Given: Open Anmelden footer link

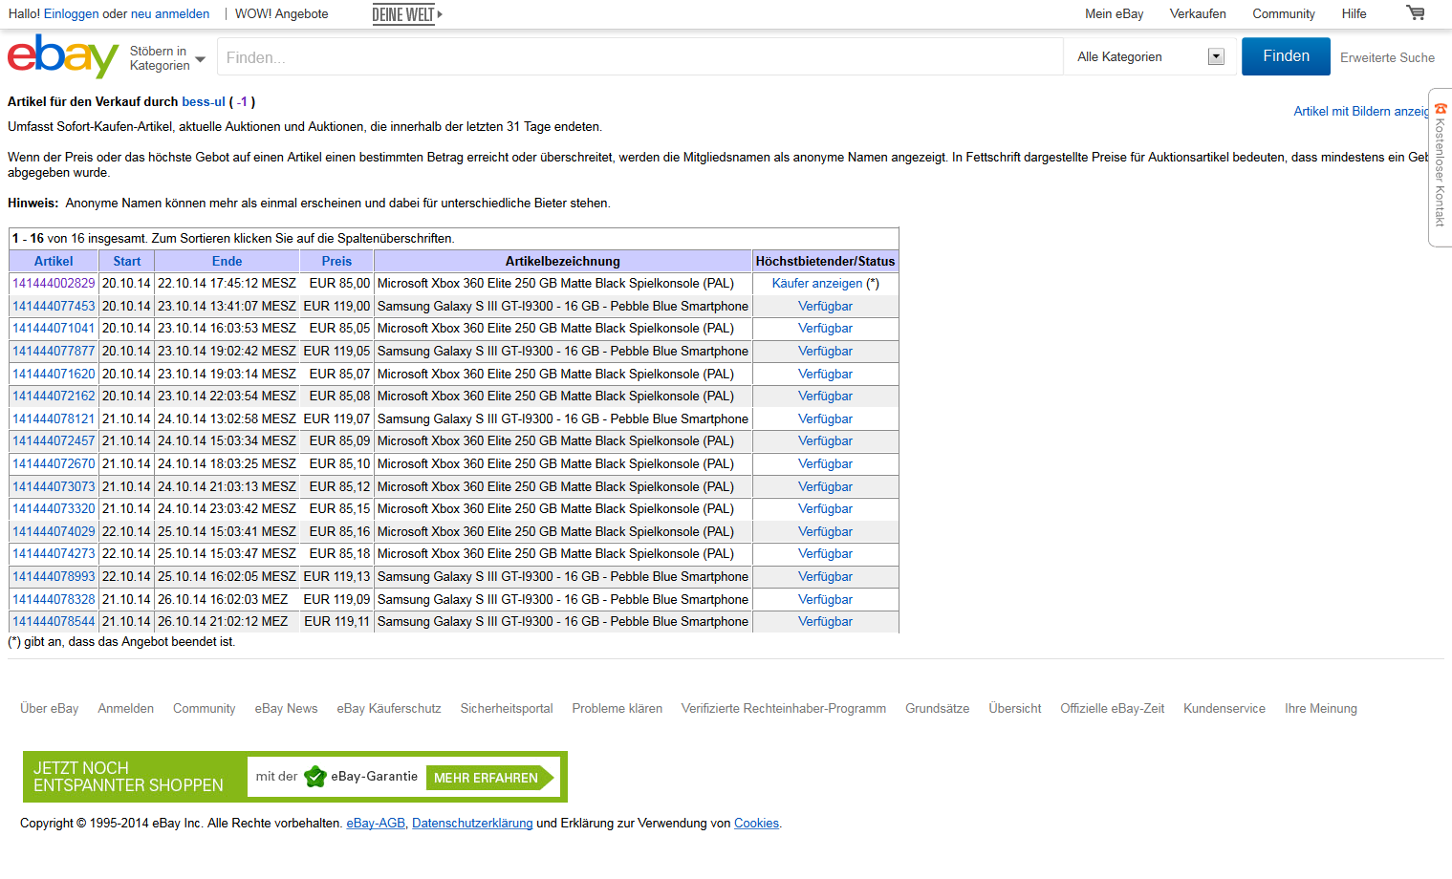Looking at the screenshot, I should tap(125, 708).
